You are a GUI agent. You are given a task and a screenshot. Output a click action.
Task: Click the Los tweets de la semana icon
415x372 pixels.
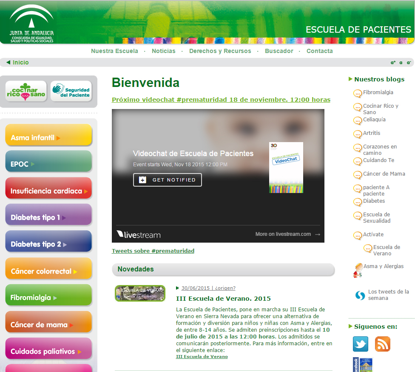click(360, 295)
